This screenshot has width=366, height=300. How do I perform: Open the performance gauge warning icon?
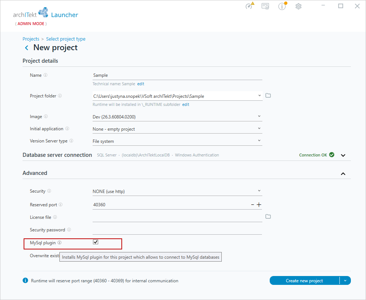click(249, 6)
